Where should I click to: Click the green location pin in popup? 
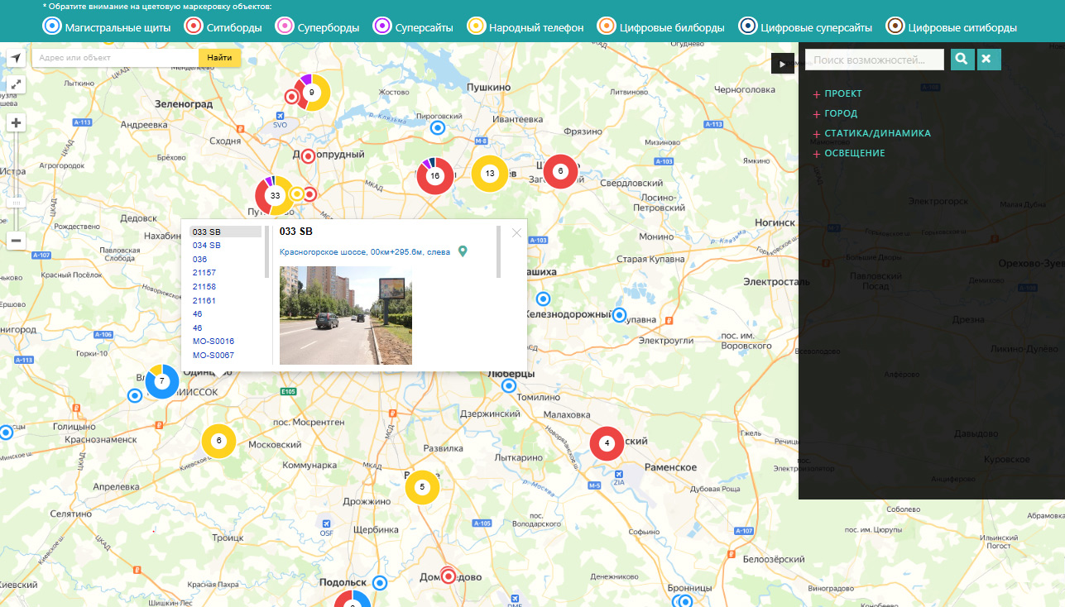click(463, 251)
